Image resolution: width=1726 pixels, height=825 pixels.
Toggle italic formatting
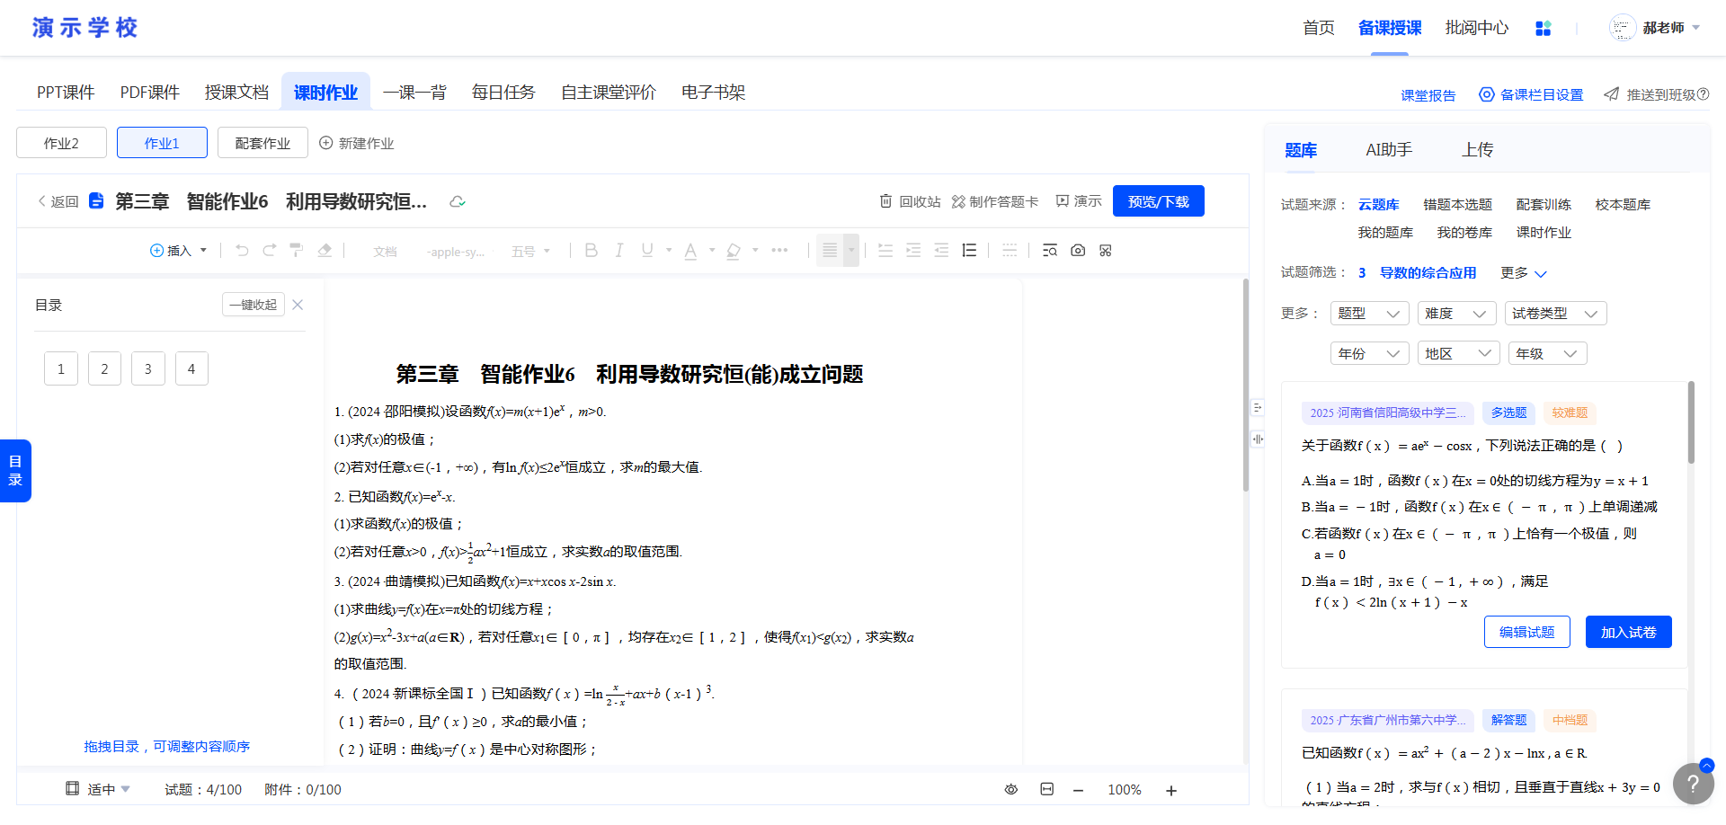[x=618, y=251]
